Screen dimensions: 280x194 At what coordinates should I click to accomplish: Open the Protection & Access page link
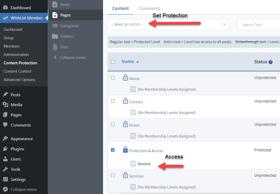tap(146, 151)
